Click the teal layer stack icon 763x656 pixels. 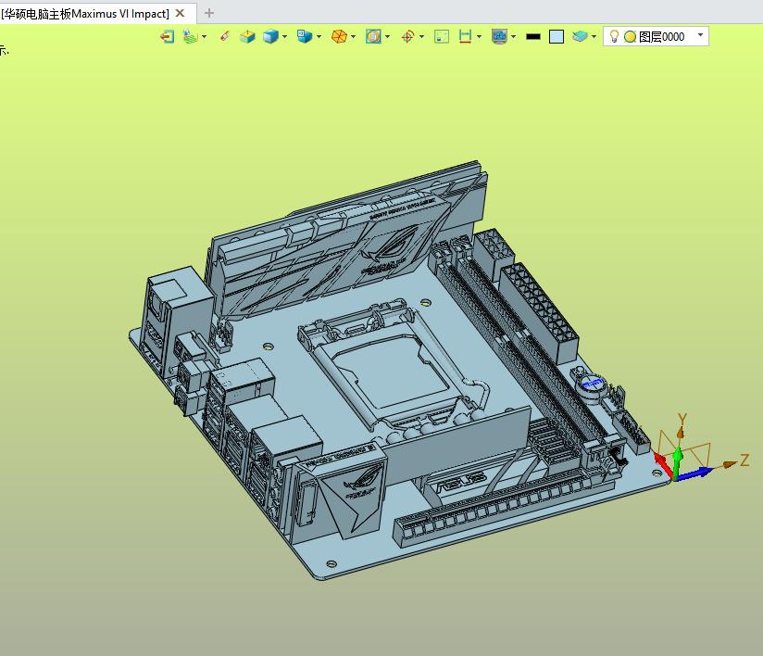580,36
